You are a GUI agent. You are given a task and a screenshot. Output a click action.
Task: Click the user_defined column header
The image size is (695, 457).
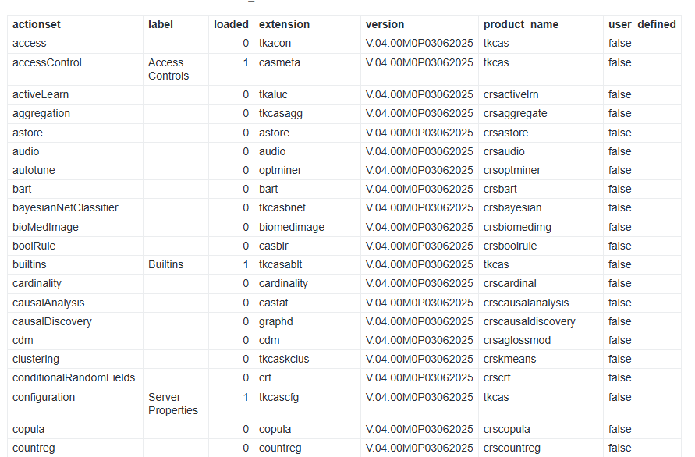click(x=642, y=24)
